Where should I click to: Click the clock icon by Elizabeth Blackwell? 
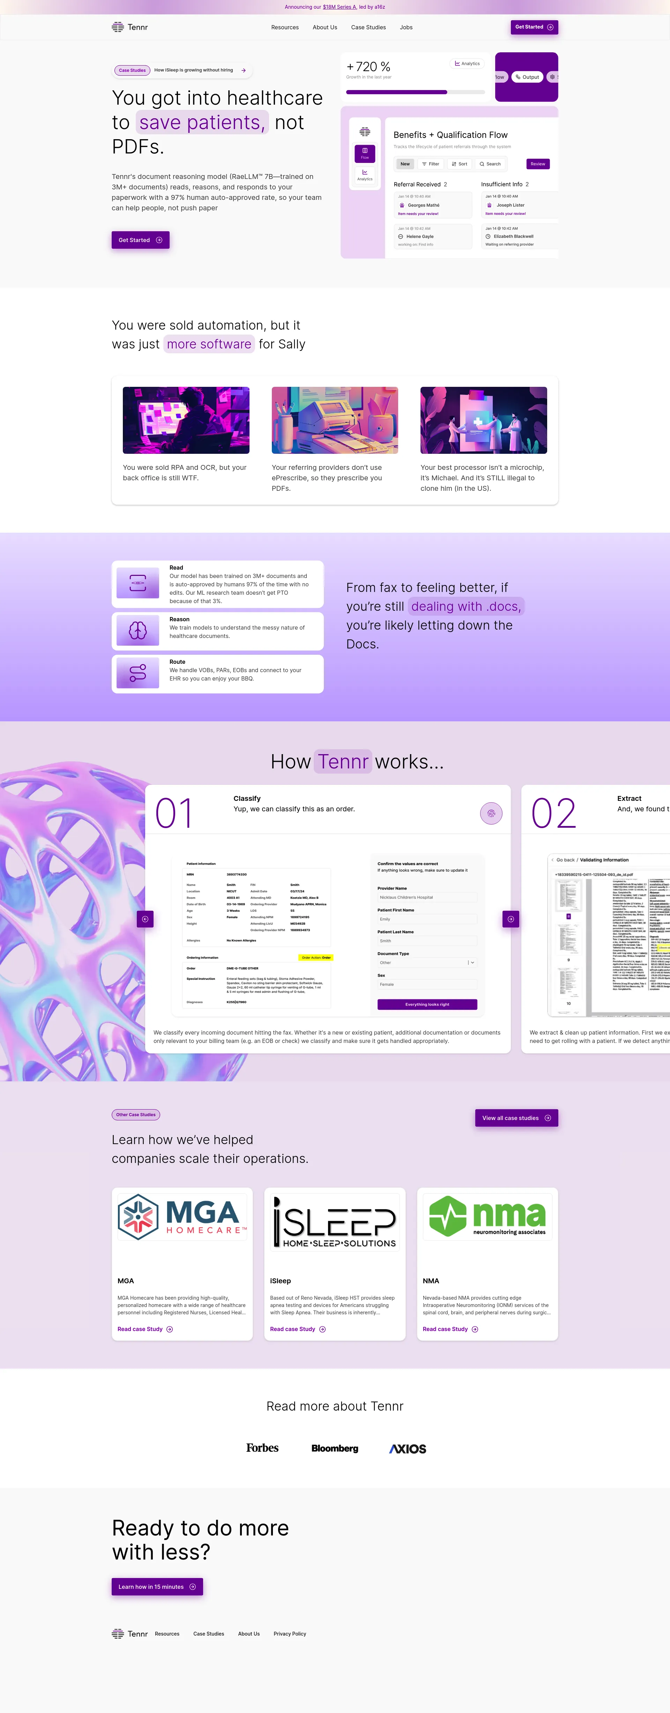click(x=488, y=236)
